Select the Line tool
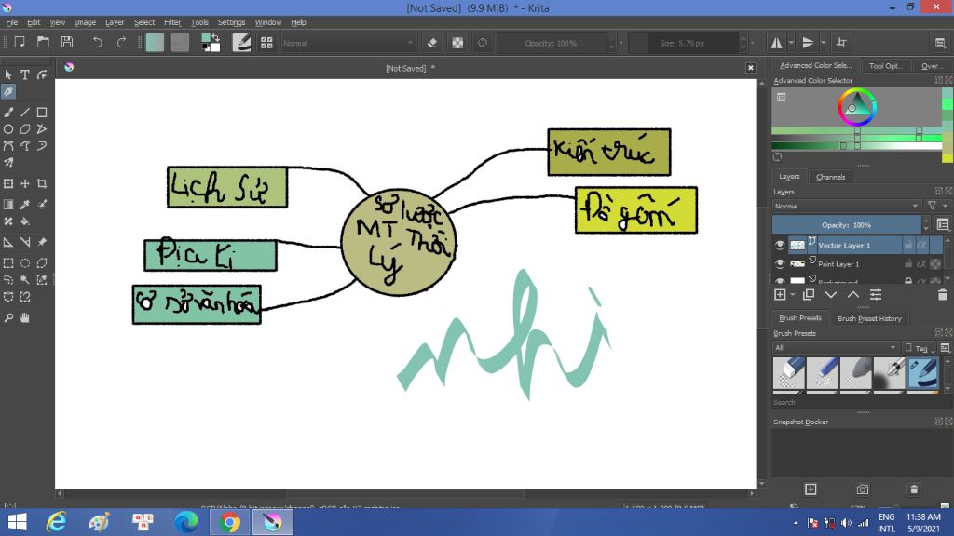 pos(25,113)
